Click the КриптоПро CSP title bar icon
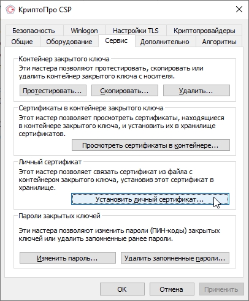The height and width of the screenshot is (301, 249). [x=10, y=10]
